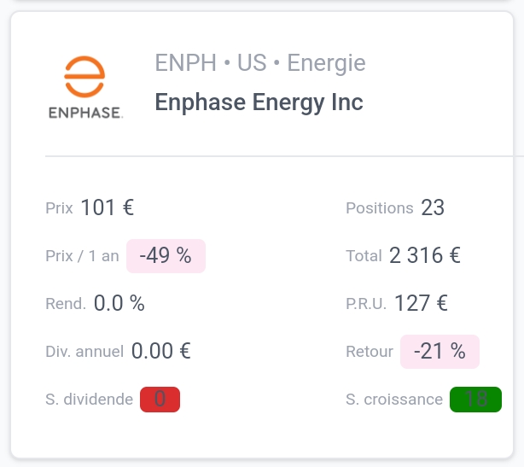Viewport: 524px width, 467px height.
Task: Click the Prix value 101 €
Action: click(x=108, y=207)
